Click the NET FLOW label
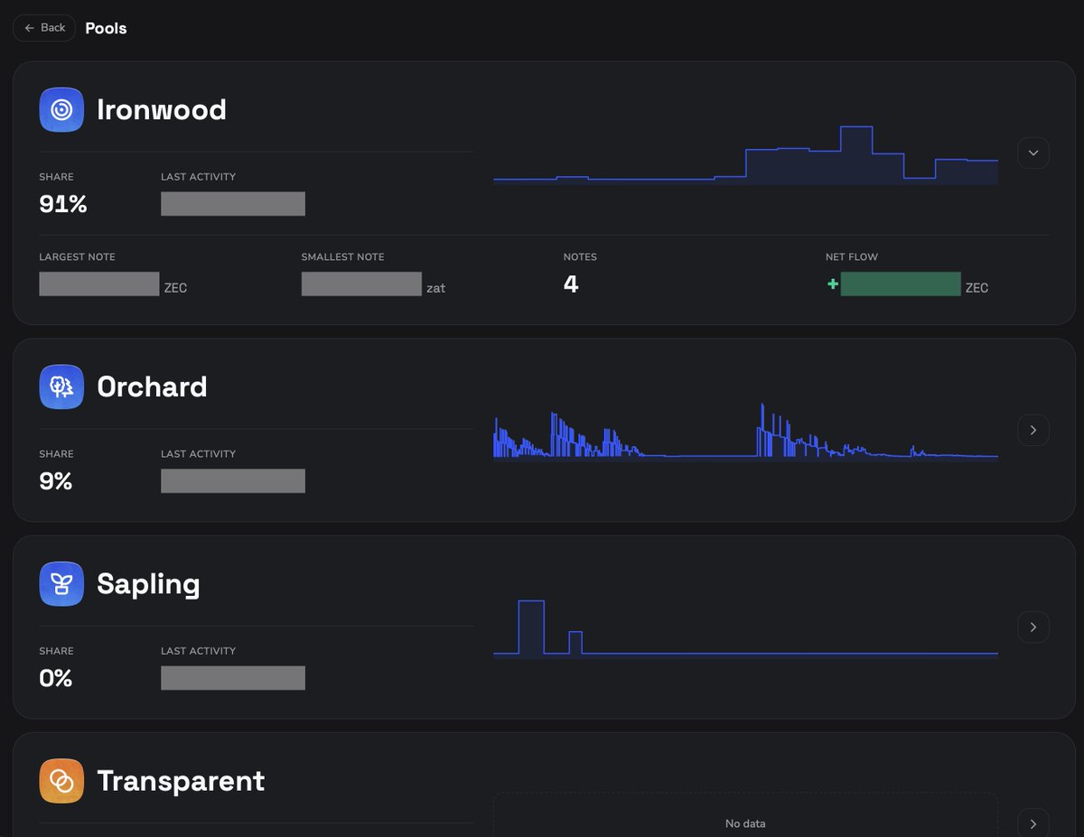 pyautogui.click(x=852, y=257)
